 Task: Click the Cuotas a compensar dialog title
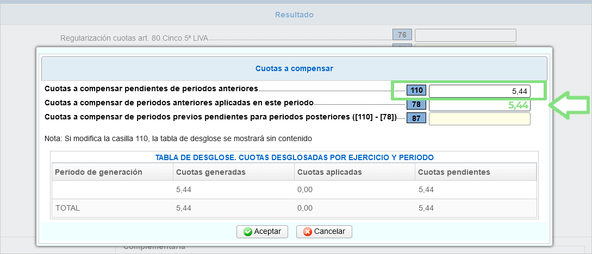tap(294, 69)
